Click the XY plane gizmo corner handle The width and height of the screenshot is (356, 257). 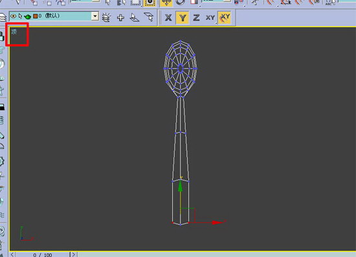pos(194,208)
